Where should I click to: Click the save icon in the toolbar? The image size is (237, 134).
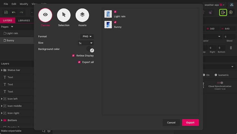(6, 12)
